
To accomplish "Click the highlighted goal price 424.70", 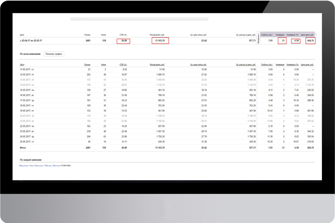I will [310, 40].
